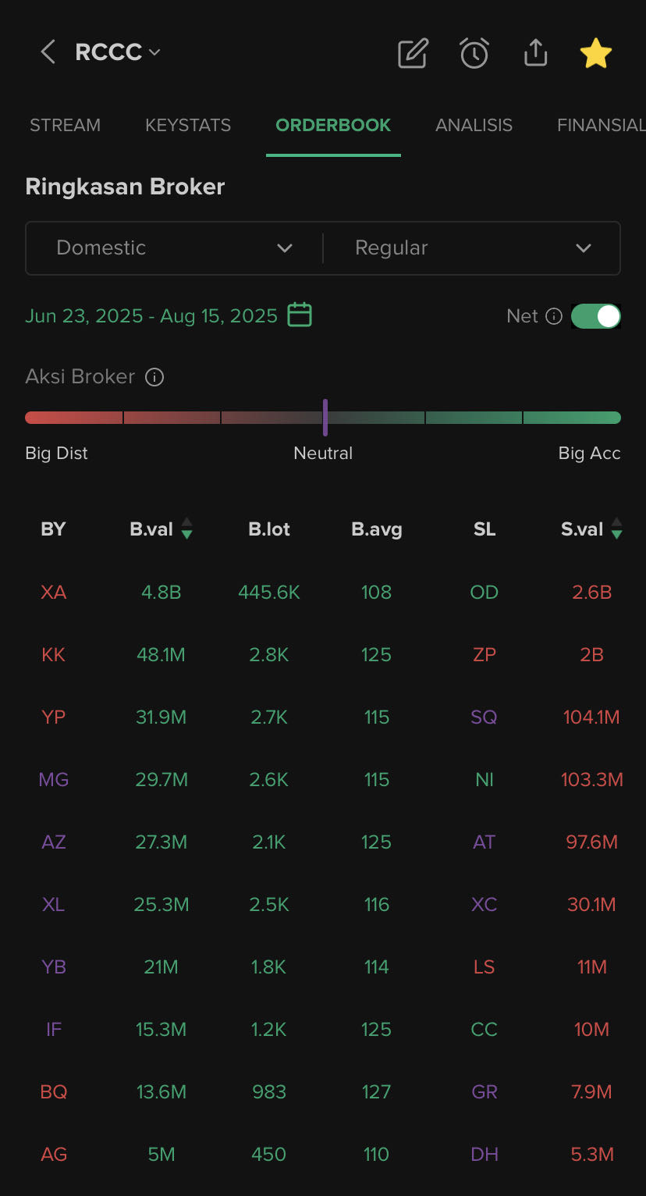Select broker XA in buyer list
The width and height of the screenshot is (646, 1196).
click(53, 593)
